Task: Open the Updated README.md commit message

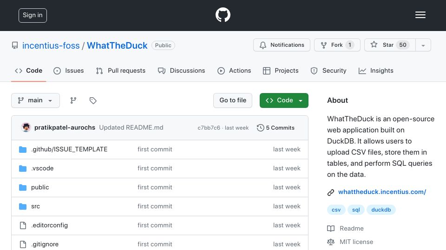Action: point(131,128)
